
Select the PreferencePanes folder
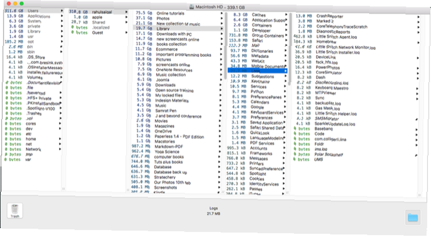pyautogui.click(x=257, y=97)
